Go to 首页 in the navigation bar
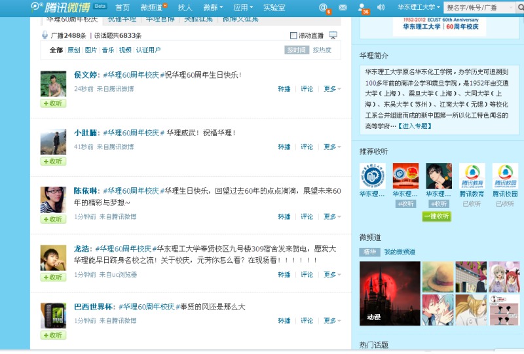The image size is (524, 354). coord(122,7)
